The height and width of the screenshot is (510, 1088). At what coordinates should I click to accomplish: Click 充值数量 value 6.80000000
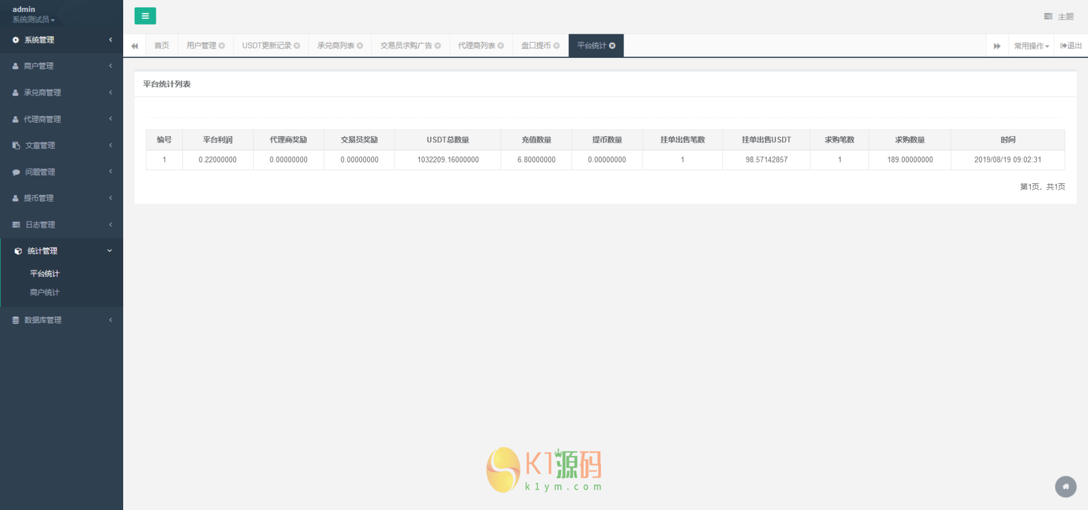[x=536, y=160]
